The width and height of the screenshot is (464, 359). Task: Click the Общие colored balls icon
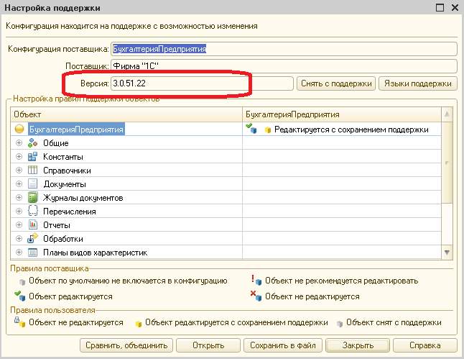(x=32, y=143)
